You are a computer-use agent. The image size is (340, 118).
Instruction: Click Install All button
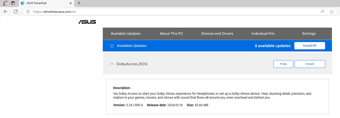click(310, 46)
